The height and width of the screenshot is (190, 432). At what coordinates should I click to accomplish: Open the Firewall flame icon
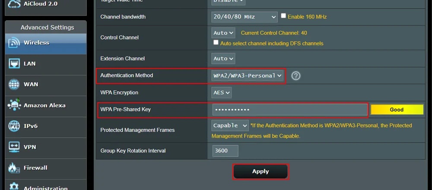(14, 168)
